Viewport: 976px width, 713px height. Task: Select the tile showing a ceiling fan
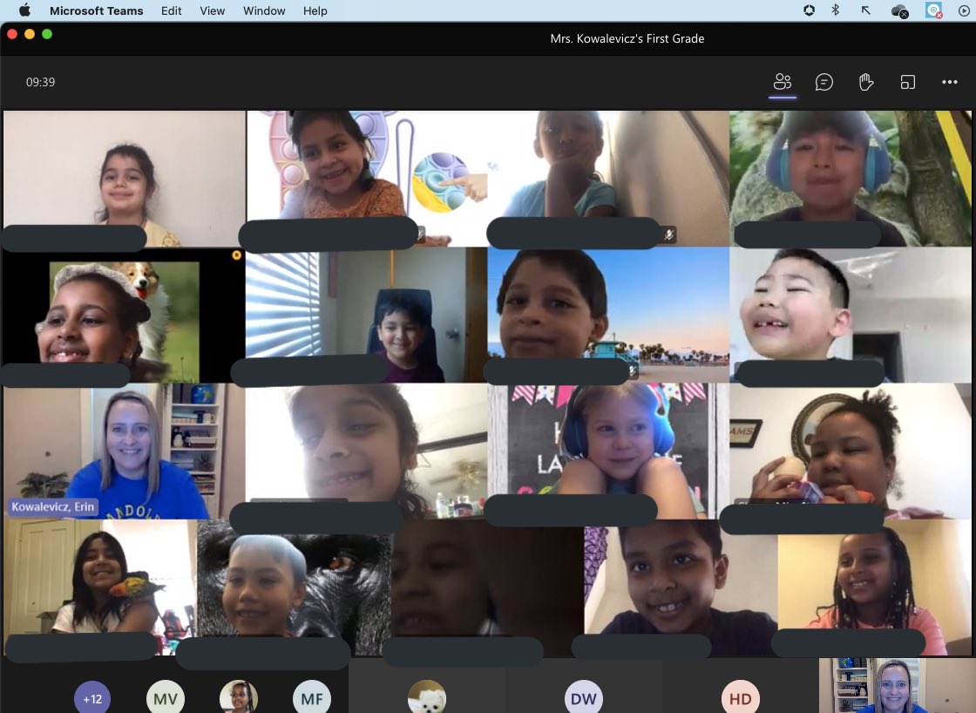point(367,452)
